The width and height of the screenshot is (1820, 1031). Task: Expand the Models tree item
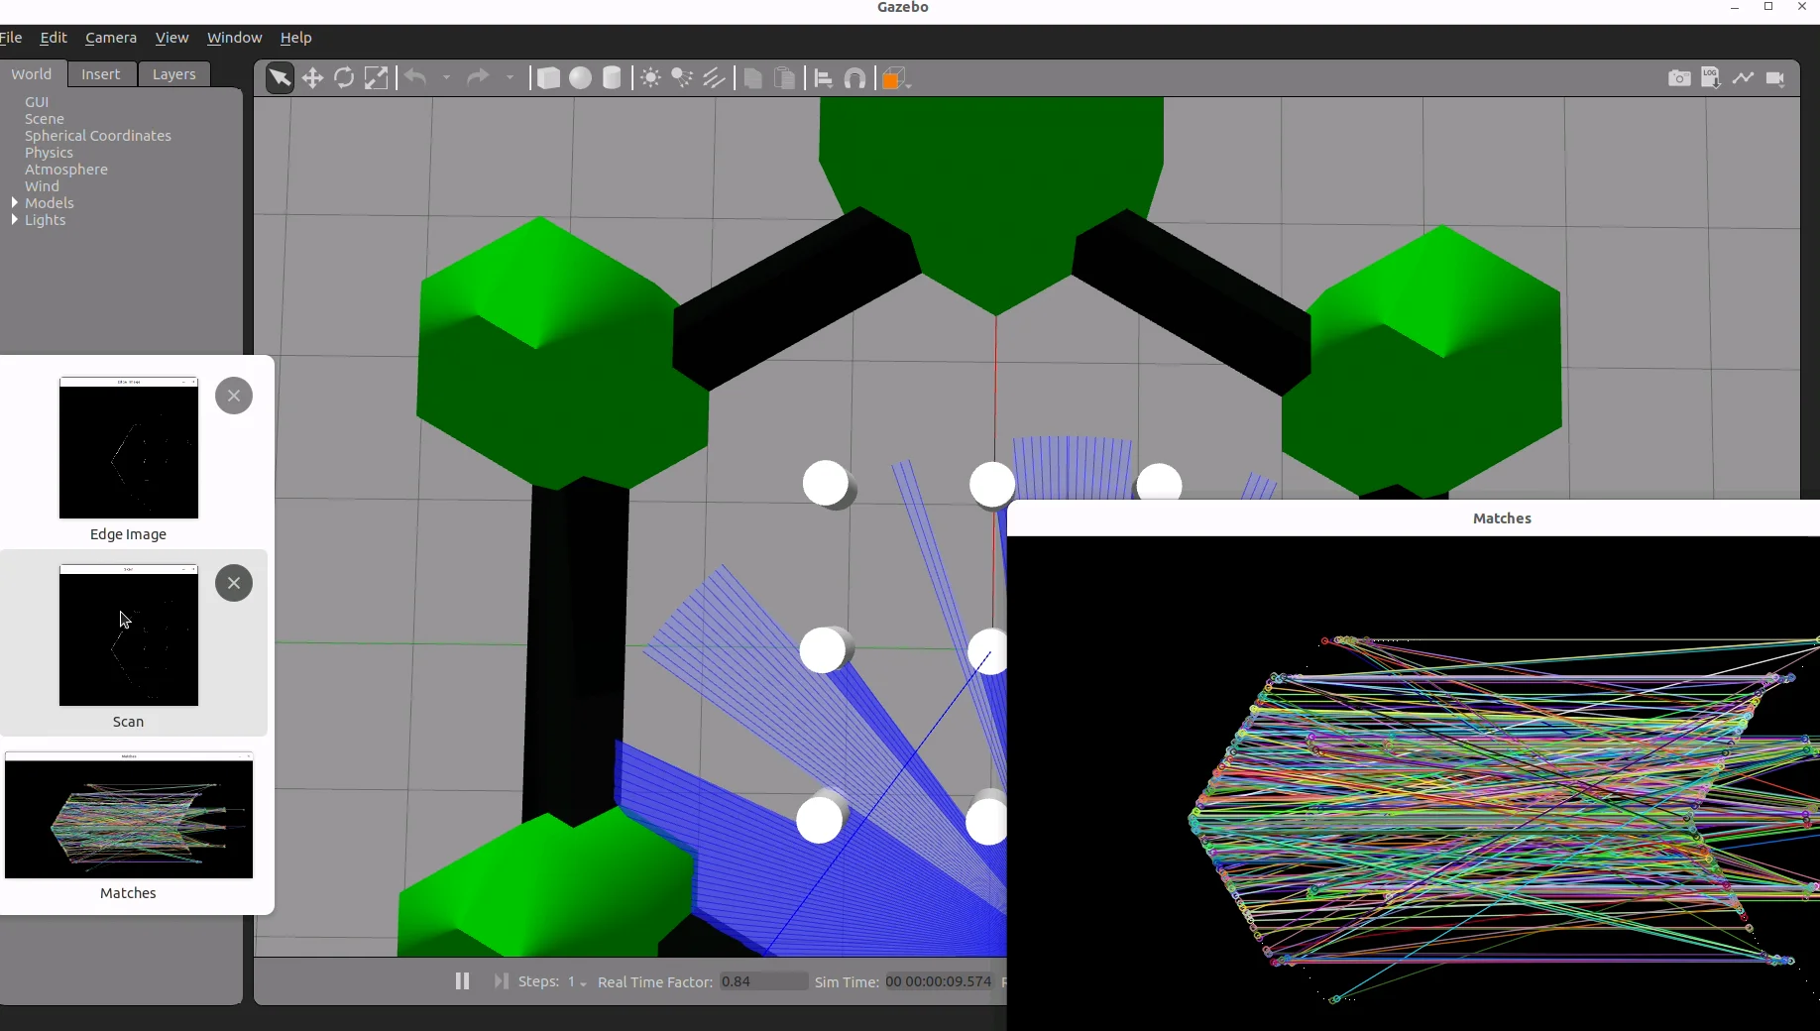(x=14, y=203)
